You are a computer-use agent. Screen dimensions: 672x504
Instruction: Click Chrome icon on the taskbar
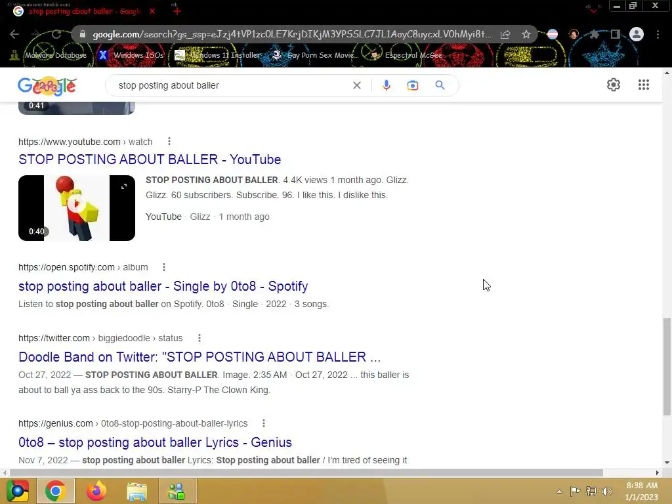55,491
